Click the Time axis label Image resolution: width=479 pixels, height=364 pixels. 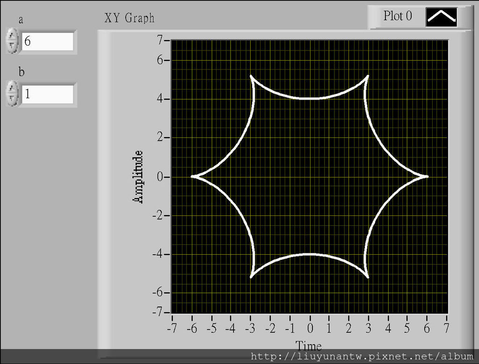(x=308, y=346)
